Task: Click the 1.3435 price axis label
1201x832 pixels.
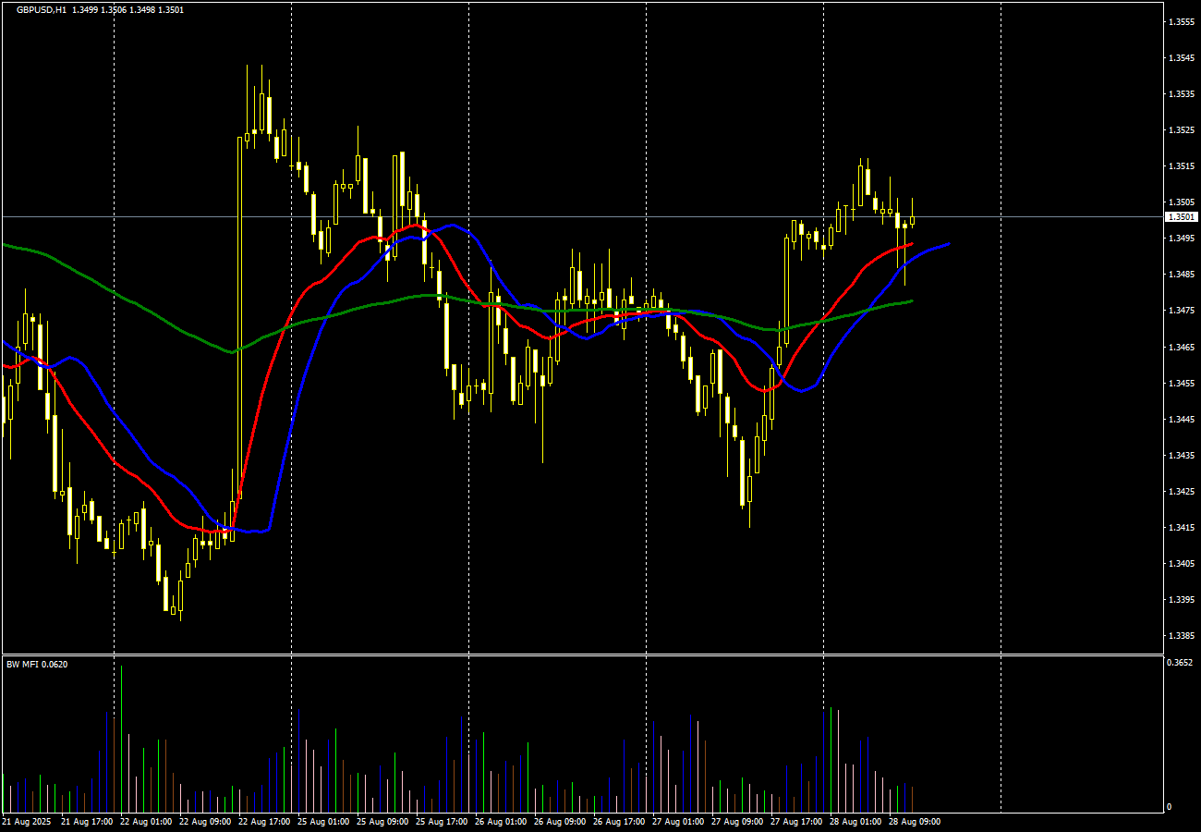Action: pos(1182,455)
